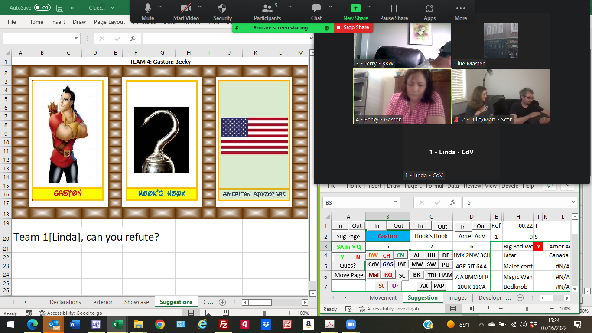Open Dropbox from the taskbar
The width and height of the screenshot is (592, 333).
point(266,324)
